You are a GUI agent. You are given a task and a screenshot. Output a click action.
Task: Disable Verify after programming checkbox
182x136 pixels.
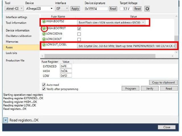click(x=44, y=89)
